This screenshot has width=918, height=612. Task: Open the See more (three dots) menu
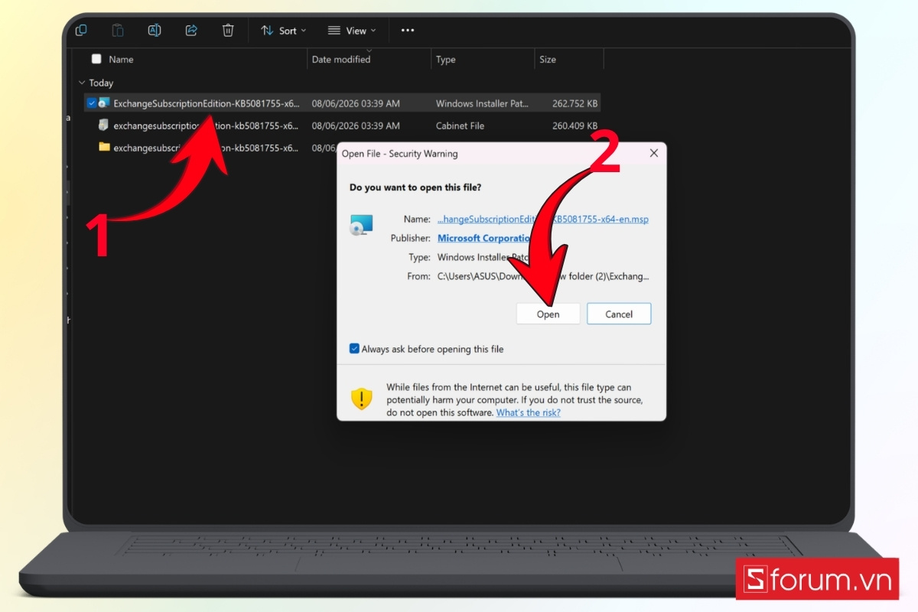click(408, 31)
